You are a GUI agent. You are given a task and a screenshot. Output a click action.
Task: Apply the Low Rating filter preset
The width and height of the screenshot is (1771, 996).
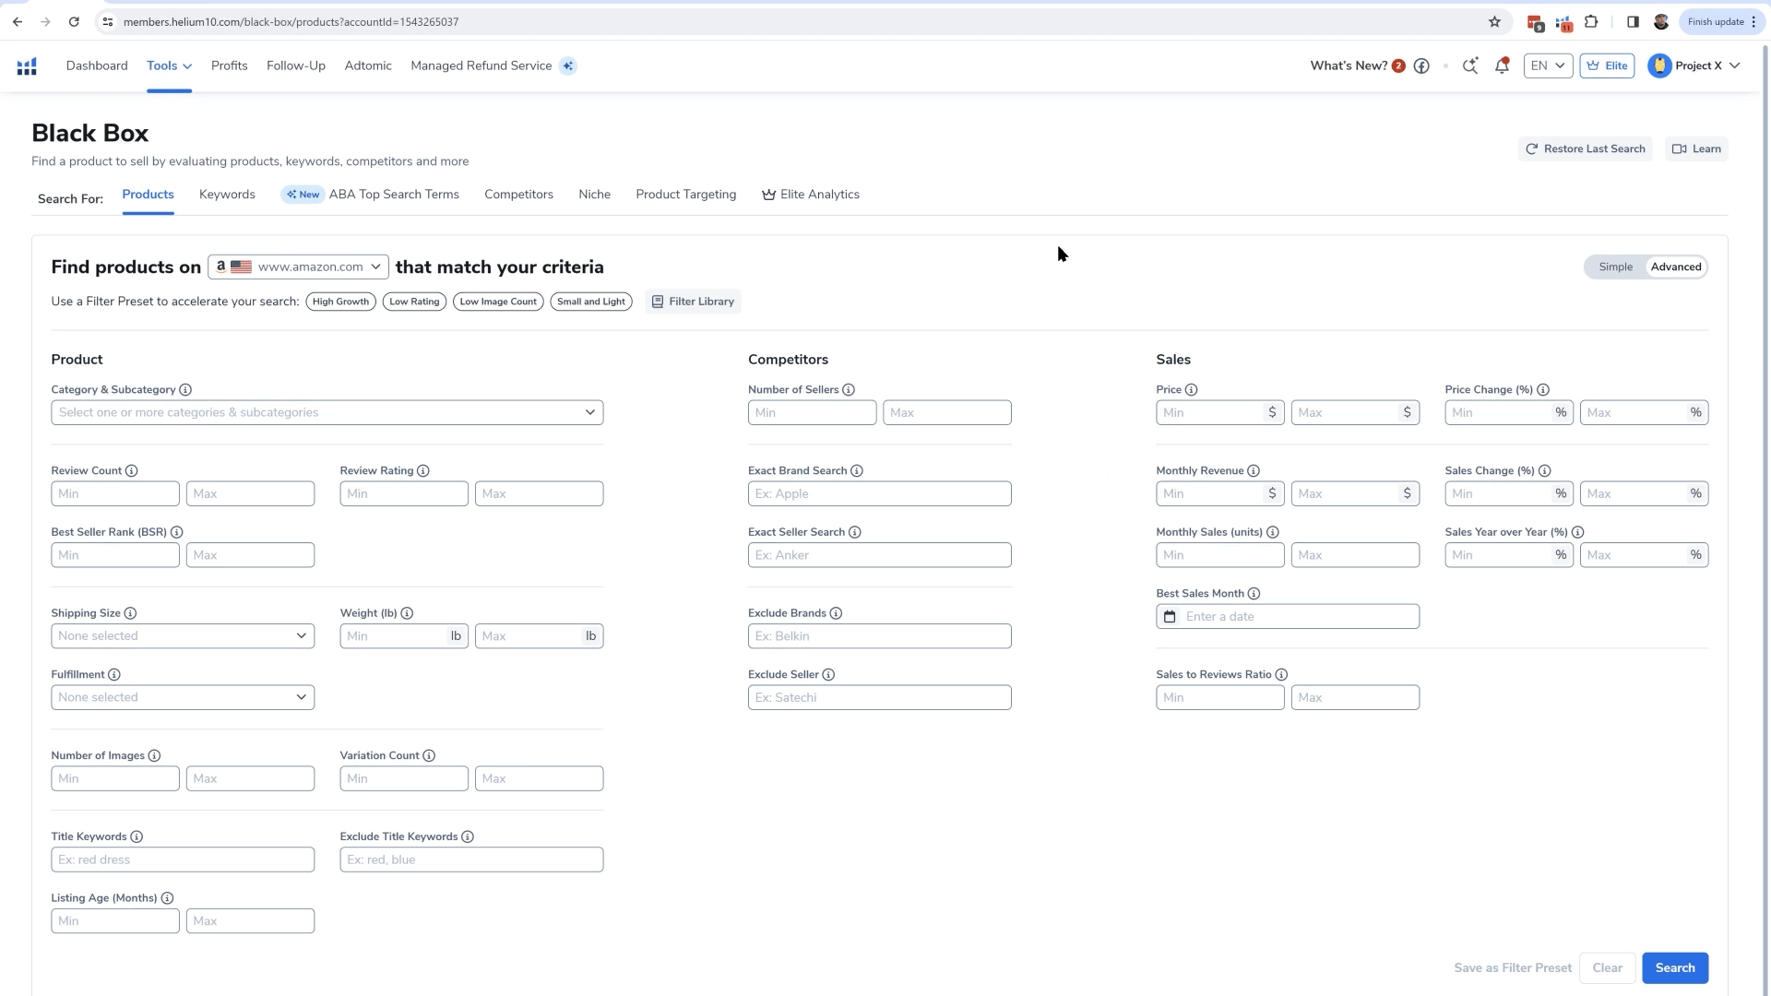point(413,302)
